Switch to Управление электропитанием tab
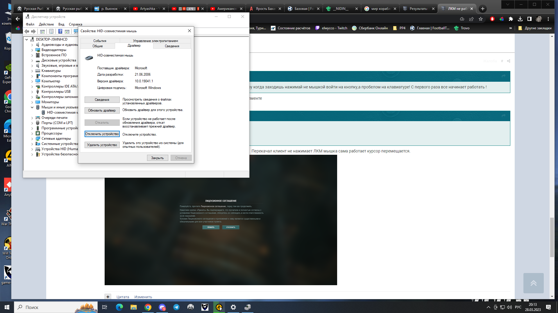 pyautogui.click(x=155, y=41)
